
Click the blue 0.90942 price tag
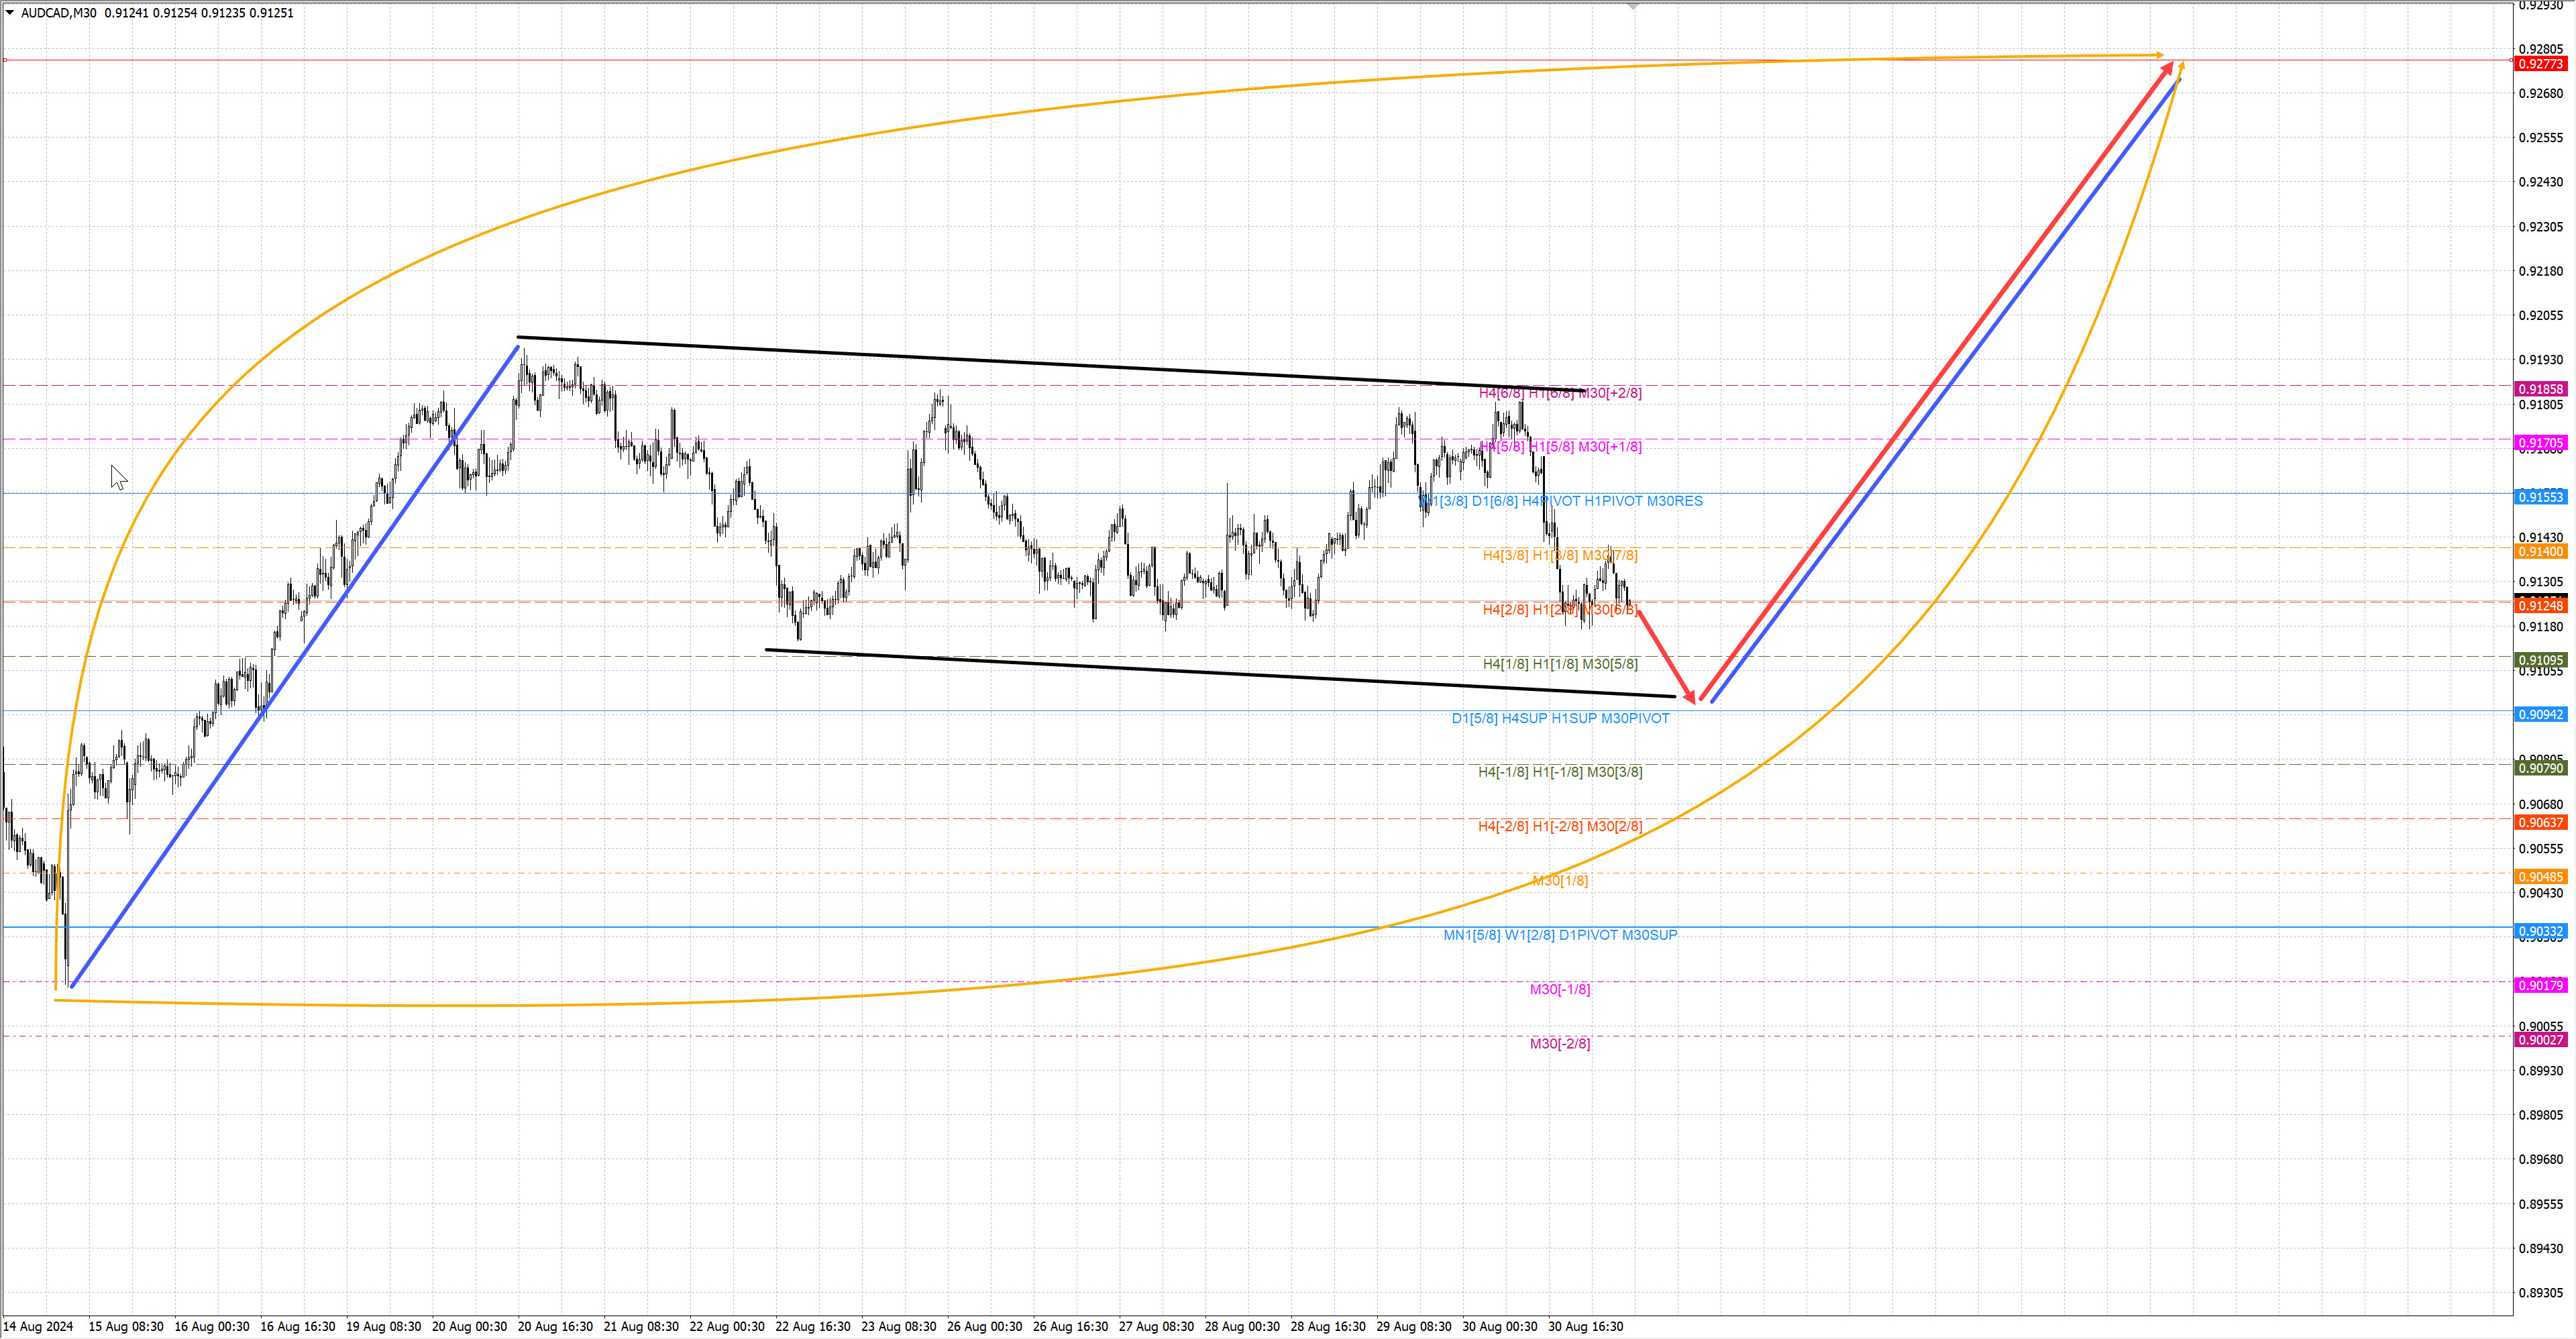click(2540, 714)
